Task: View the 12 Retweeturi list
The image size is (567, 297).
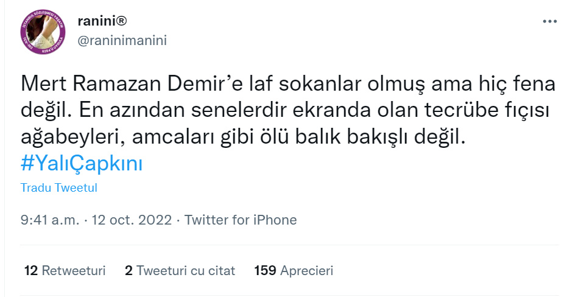Action: point(65,271)
